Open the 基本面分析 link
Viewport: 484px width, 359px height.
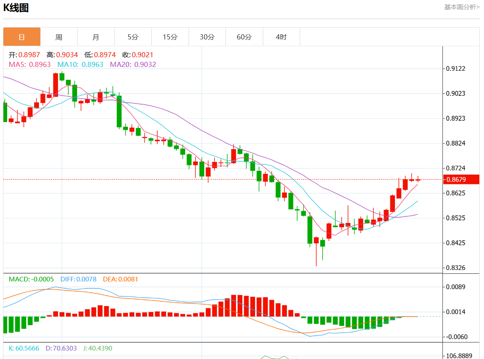coord(462,7)
